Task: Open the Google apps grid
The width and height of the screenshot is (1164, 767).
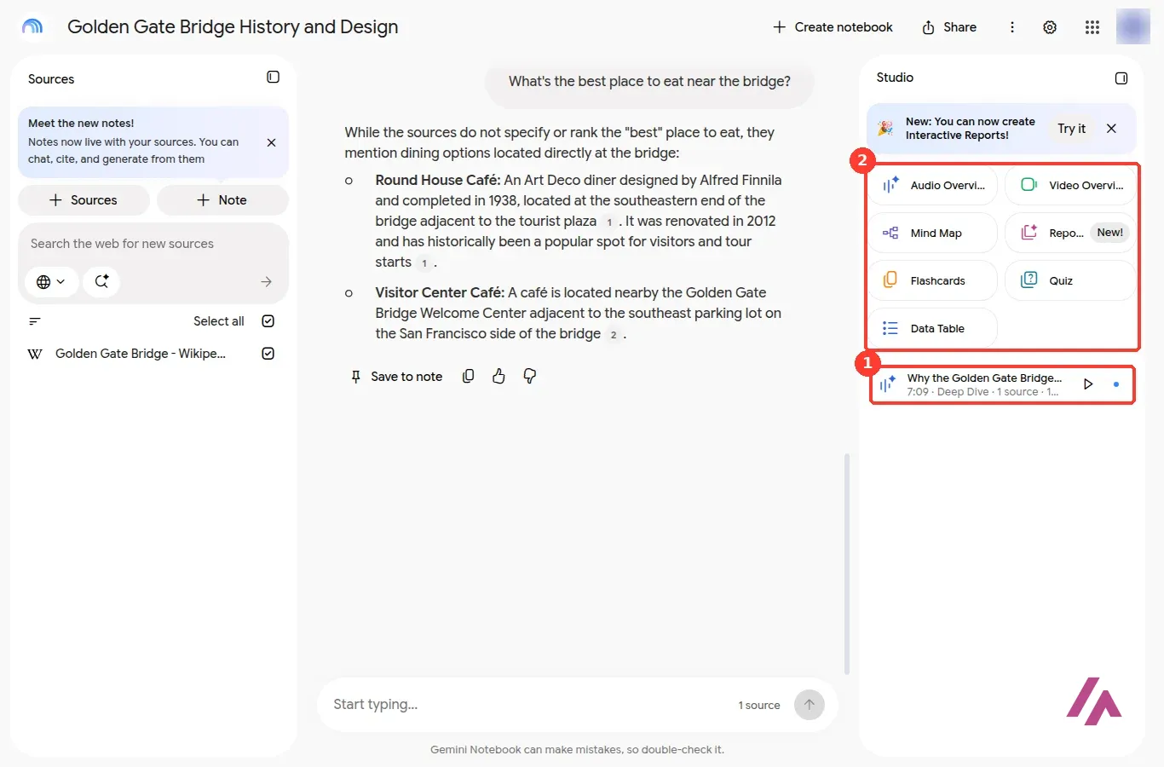Action: (x=1092, y=27)
